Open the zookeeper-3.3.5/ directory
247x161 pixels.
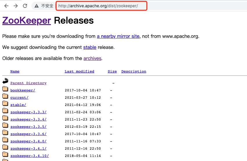[28, 127]
